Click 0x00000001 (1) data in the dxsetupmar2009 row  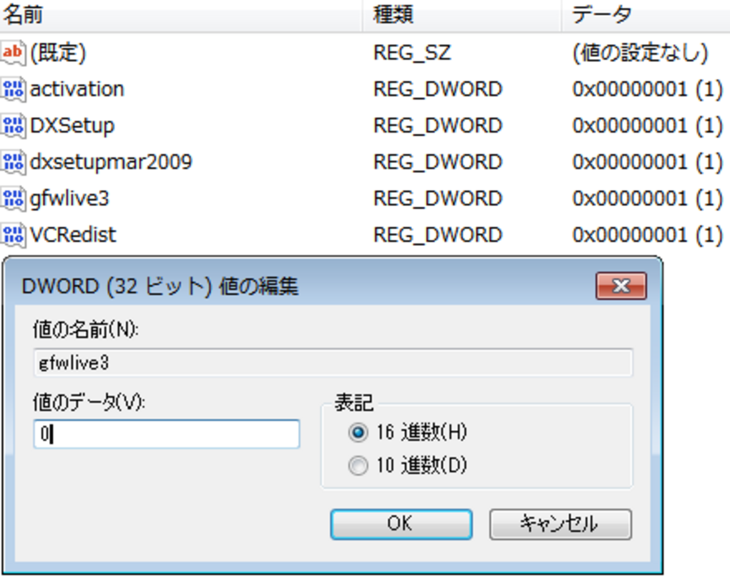coord(647,163)
